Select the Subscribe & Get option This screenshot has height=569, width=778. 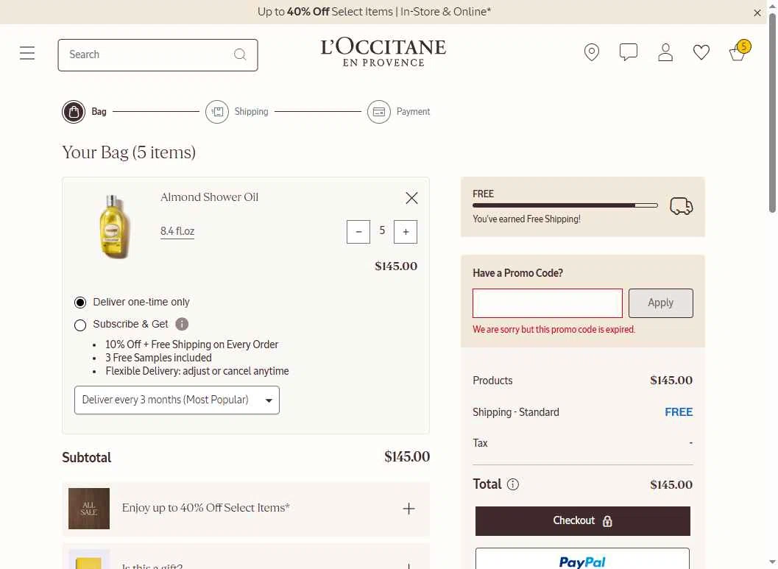(80, 325)
